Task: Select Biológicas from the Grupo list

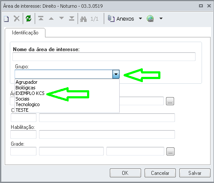Action: pyautogui.click(x=67, y=88)
